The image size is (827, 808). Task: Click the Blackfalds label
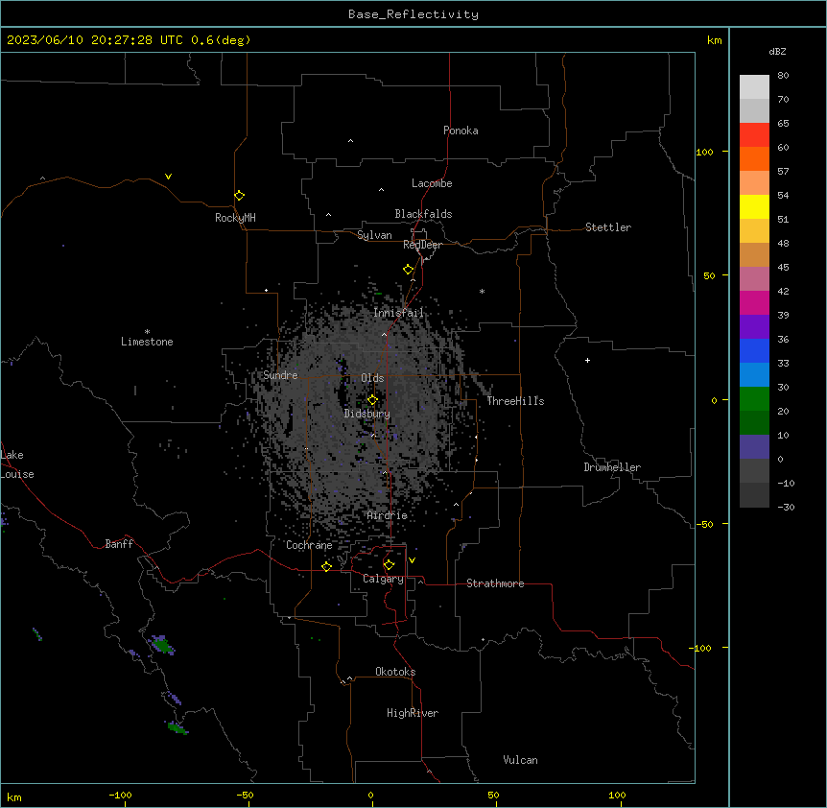pos(423,214)
